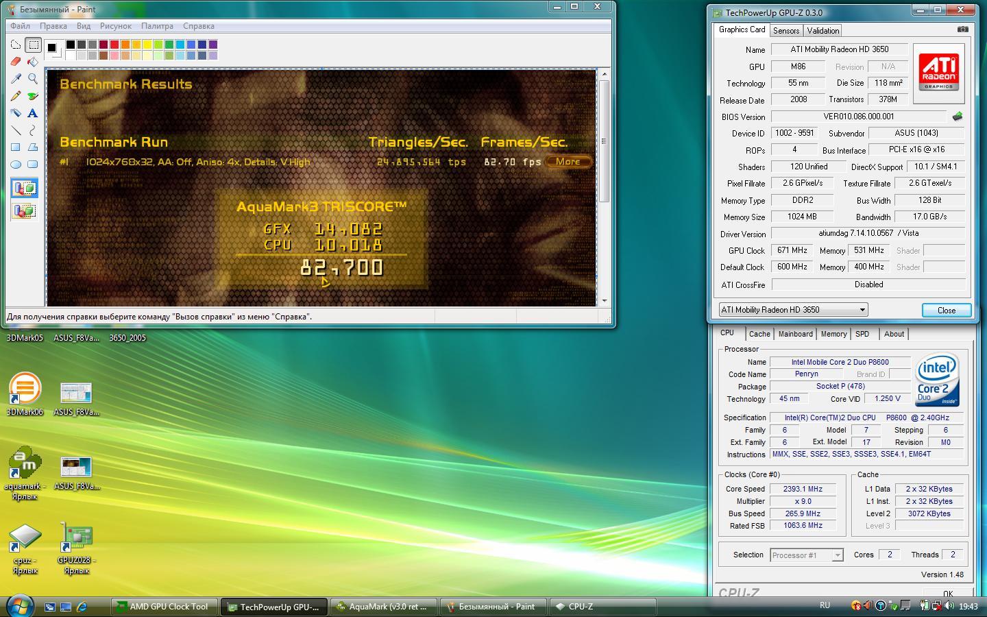Choose the Fill With Color bucket tool
The image size is (987, 617).
pos(33,62)
